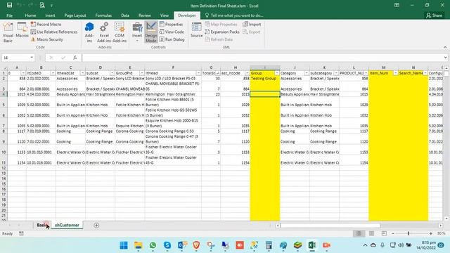Switch to the Page Layout tab
The width and height of the screenshot is (450, 253).
[x=75, y=15]
